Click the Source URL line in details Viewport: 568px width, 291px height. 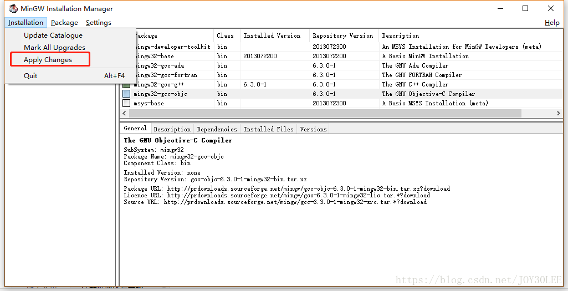(275, 202)
